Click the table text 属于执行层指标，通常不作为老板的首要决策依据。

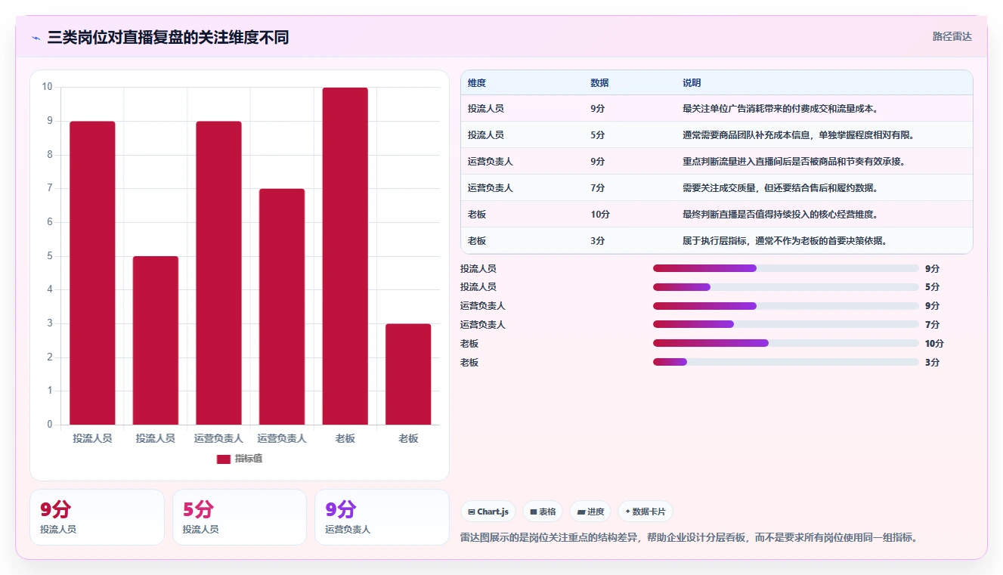tap(785, 241)
